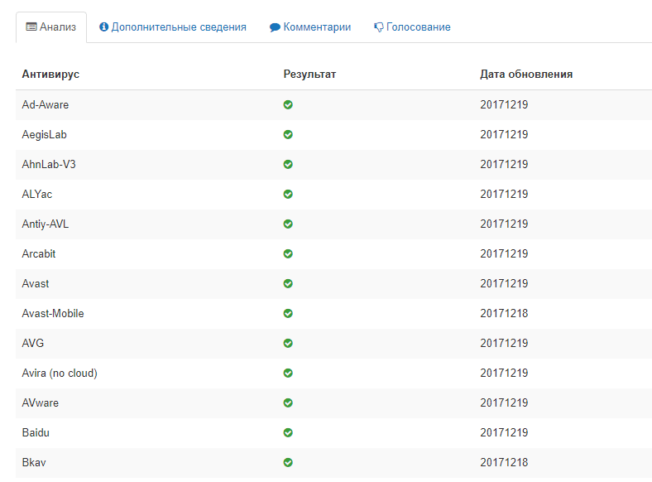652x482 pixels.
Task: Click the green check in ALYac row
Action: (288, 194)
